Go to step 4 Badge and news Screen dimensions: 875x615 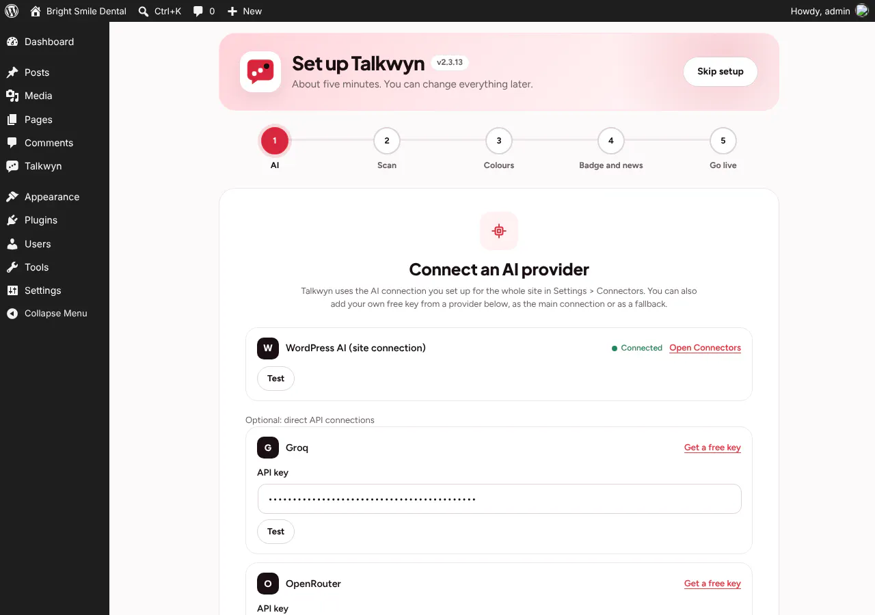click(611, 141)
